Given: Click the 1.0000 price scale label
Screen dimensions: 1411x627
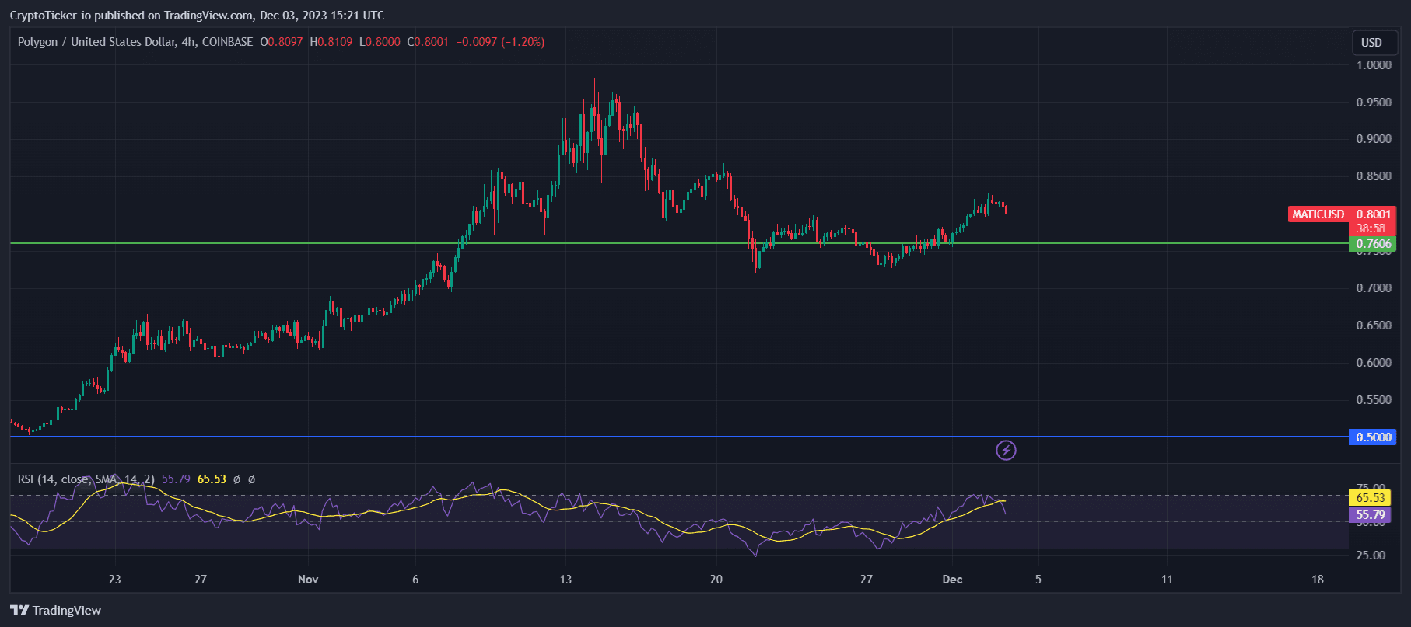Looking at the screenshot, I should point(1374,65).
